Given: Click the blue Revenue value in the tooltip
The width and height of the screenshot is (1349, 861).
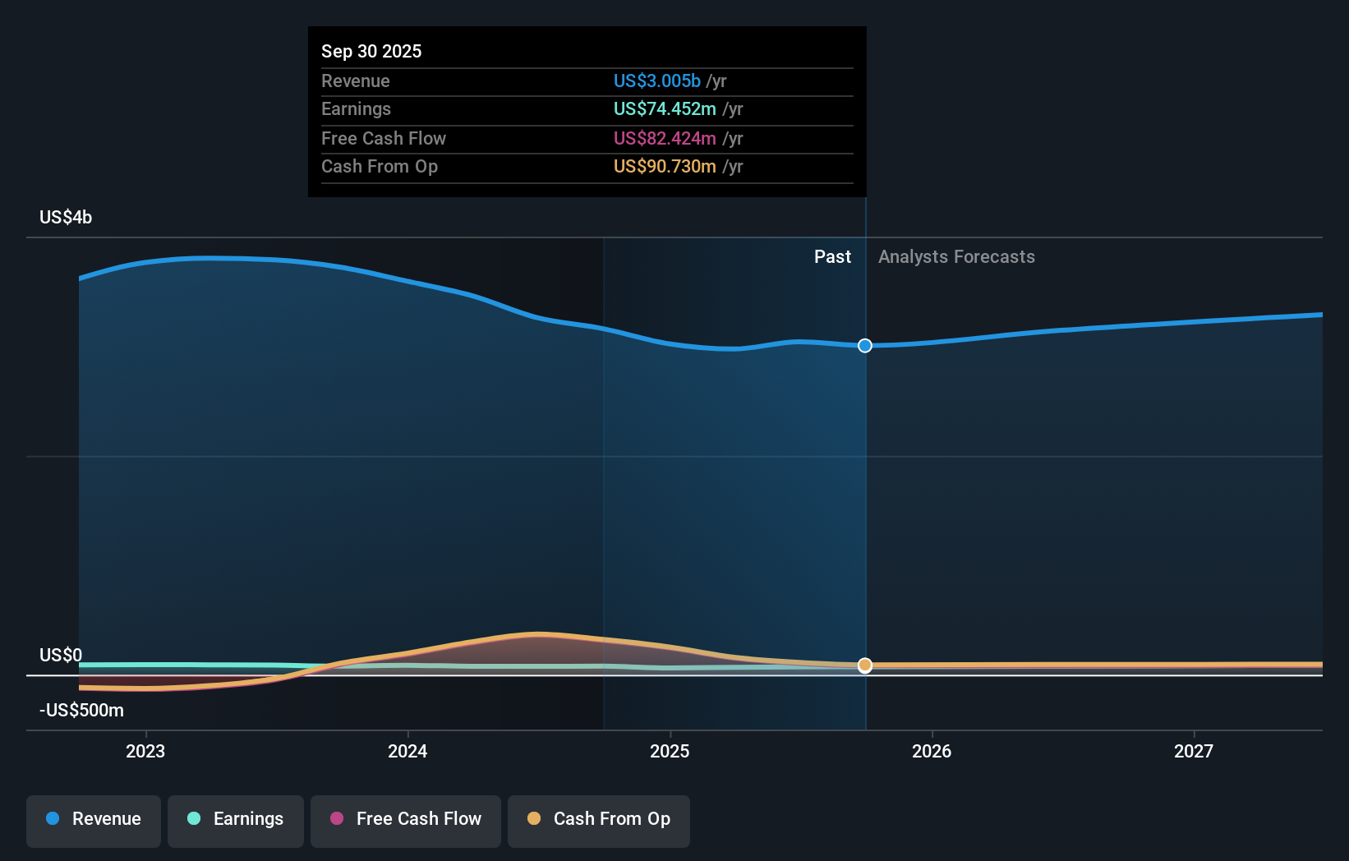Looking at the screenshot, I should pos(656,81).
